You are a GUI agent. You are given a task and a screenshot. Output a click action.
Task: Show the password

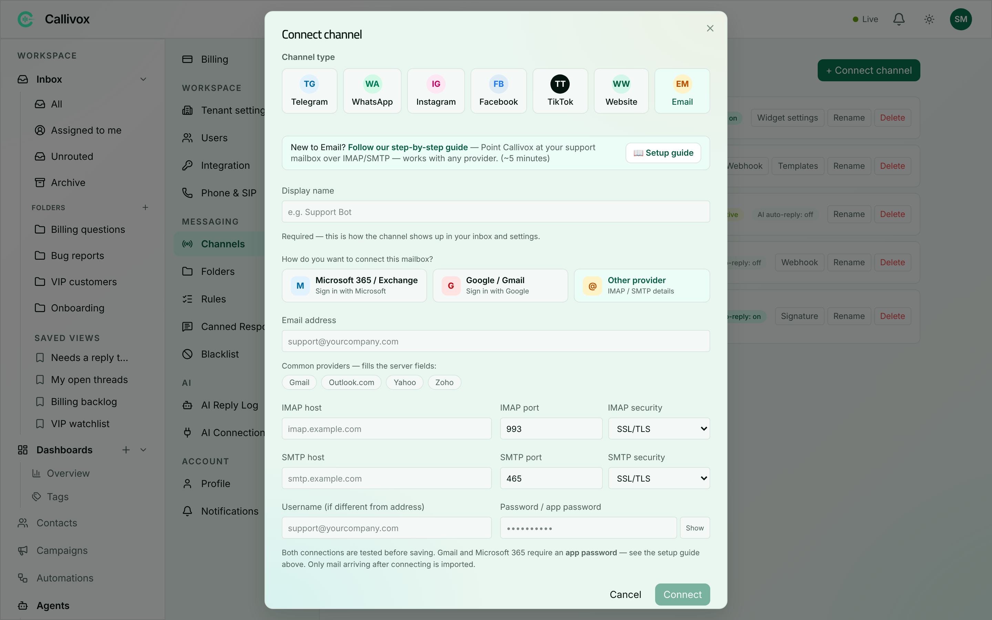pos(695,528)
